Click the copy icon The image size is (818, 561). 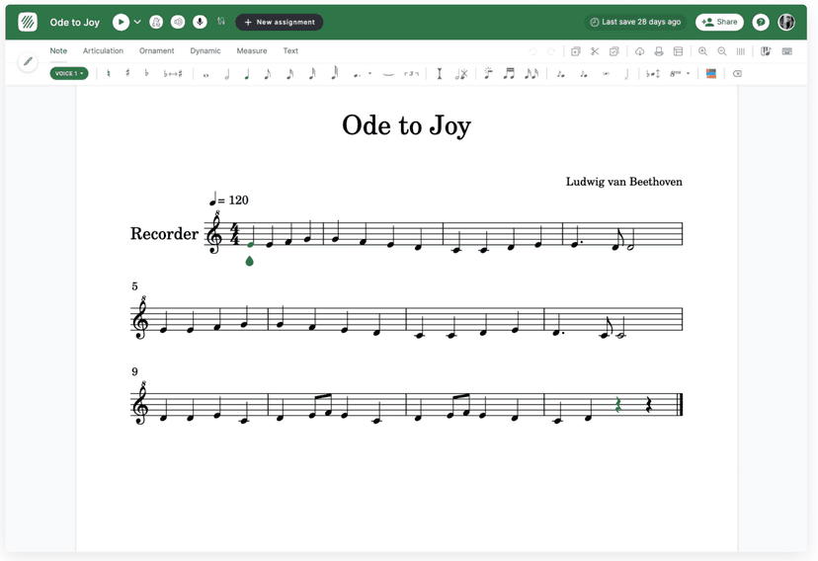click(575, 51)
